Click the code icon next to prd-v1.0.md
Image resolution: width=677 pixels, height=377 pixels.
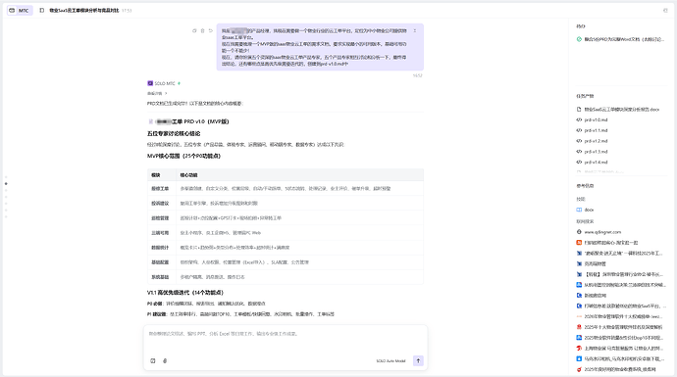(579, 119)
